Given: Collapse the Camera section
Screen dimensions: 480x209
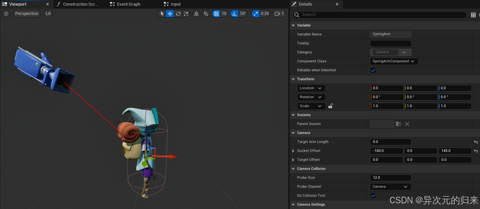Looking at the screenshot, I should 293,133.
